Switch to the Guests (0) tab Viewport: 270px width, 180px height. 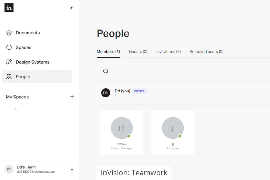pyautogui.click(x=138, y=51)
